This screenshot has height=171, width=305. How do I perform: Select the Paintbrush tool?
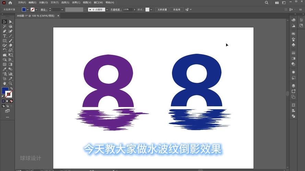(11, 41)
